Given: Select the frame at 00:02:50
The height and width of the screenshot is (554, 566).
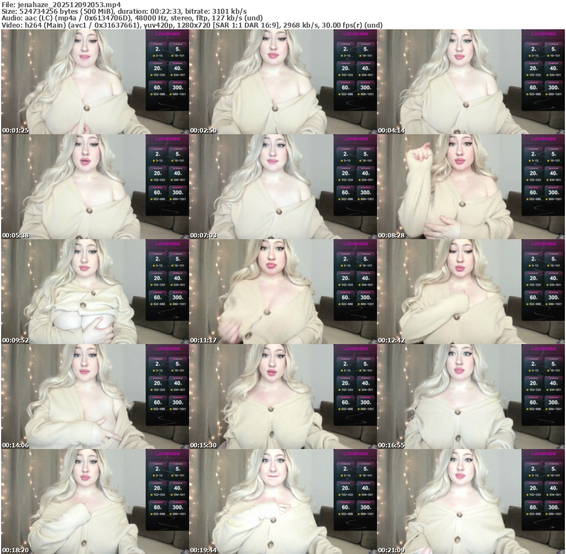Looking at the screenshot, I should tap(282, 82).
